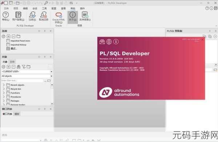Open the 查看 view ribbon tab
218x142 pixels.
[x=63, y=8]
